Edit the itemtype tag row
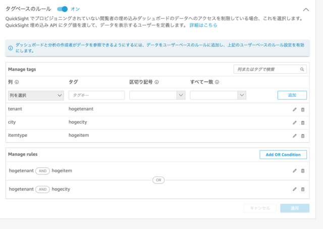The height and width of the screenshot is (229, 323). point(295,136)
